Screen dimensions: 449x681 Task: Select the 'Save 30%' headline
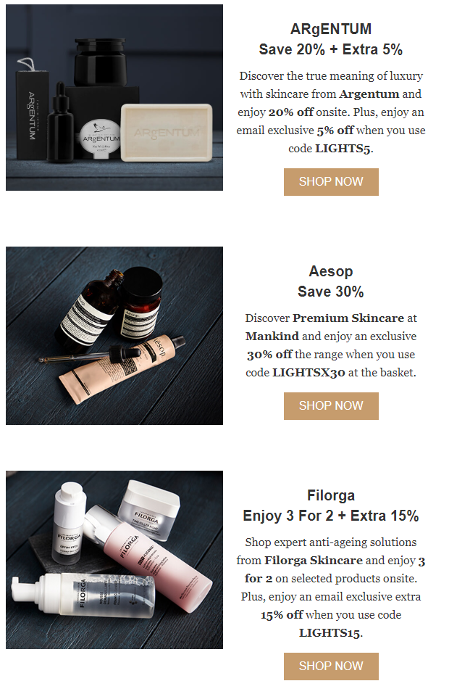click(330, 292)
